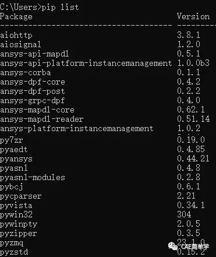Screen dimensions: 216x257
Task: Click the aiohttp package name
Action: (16, 36)
